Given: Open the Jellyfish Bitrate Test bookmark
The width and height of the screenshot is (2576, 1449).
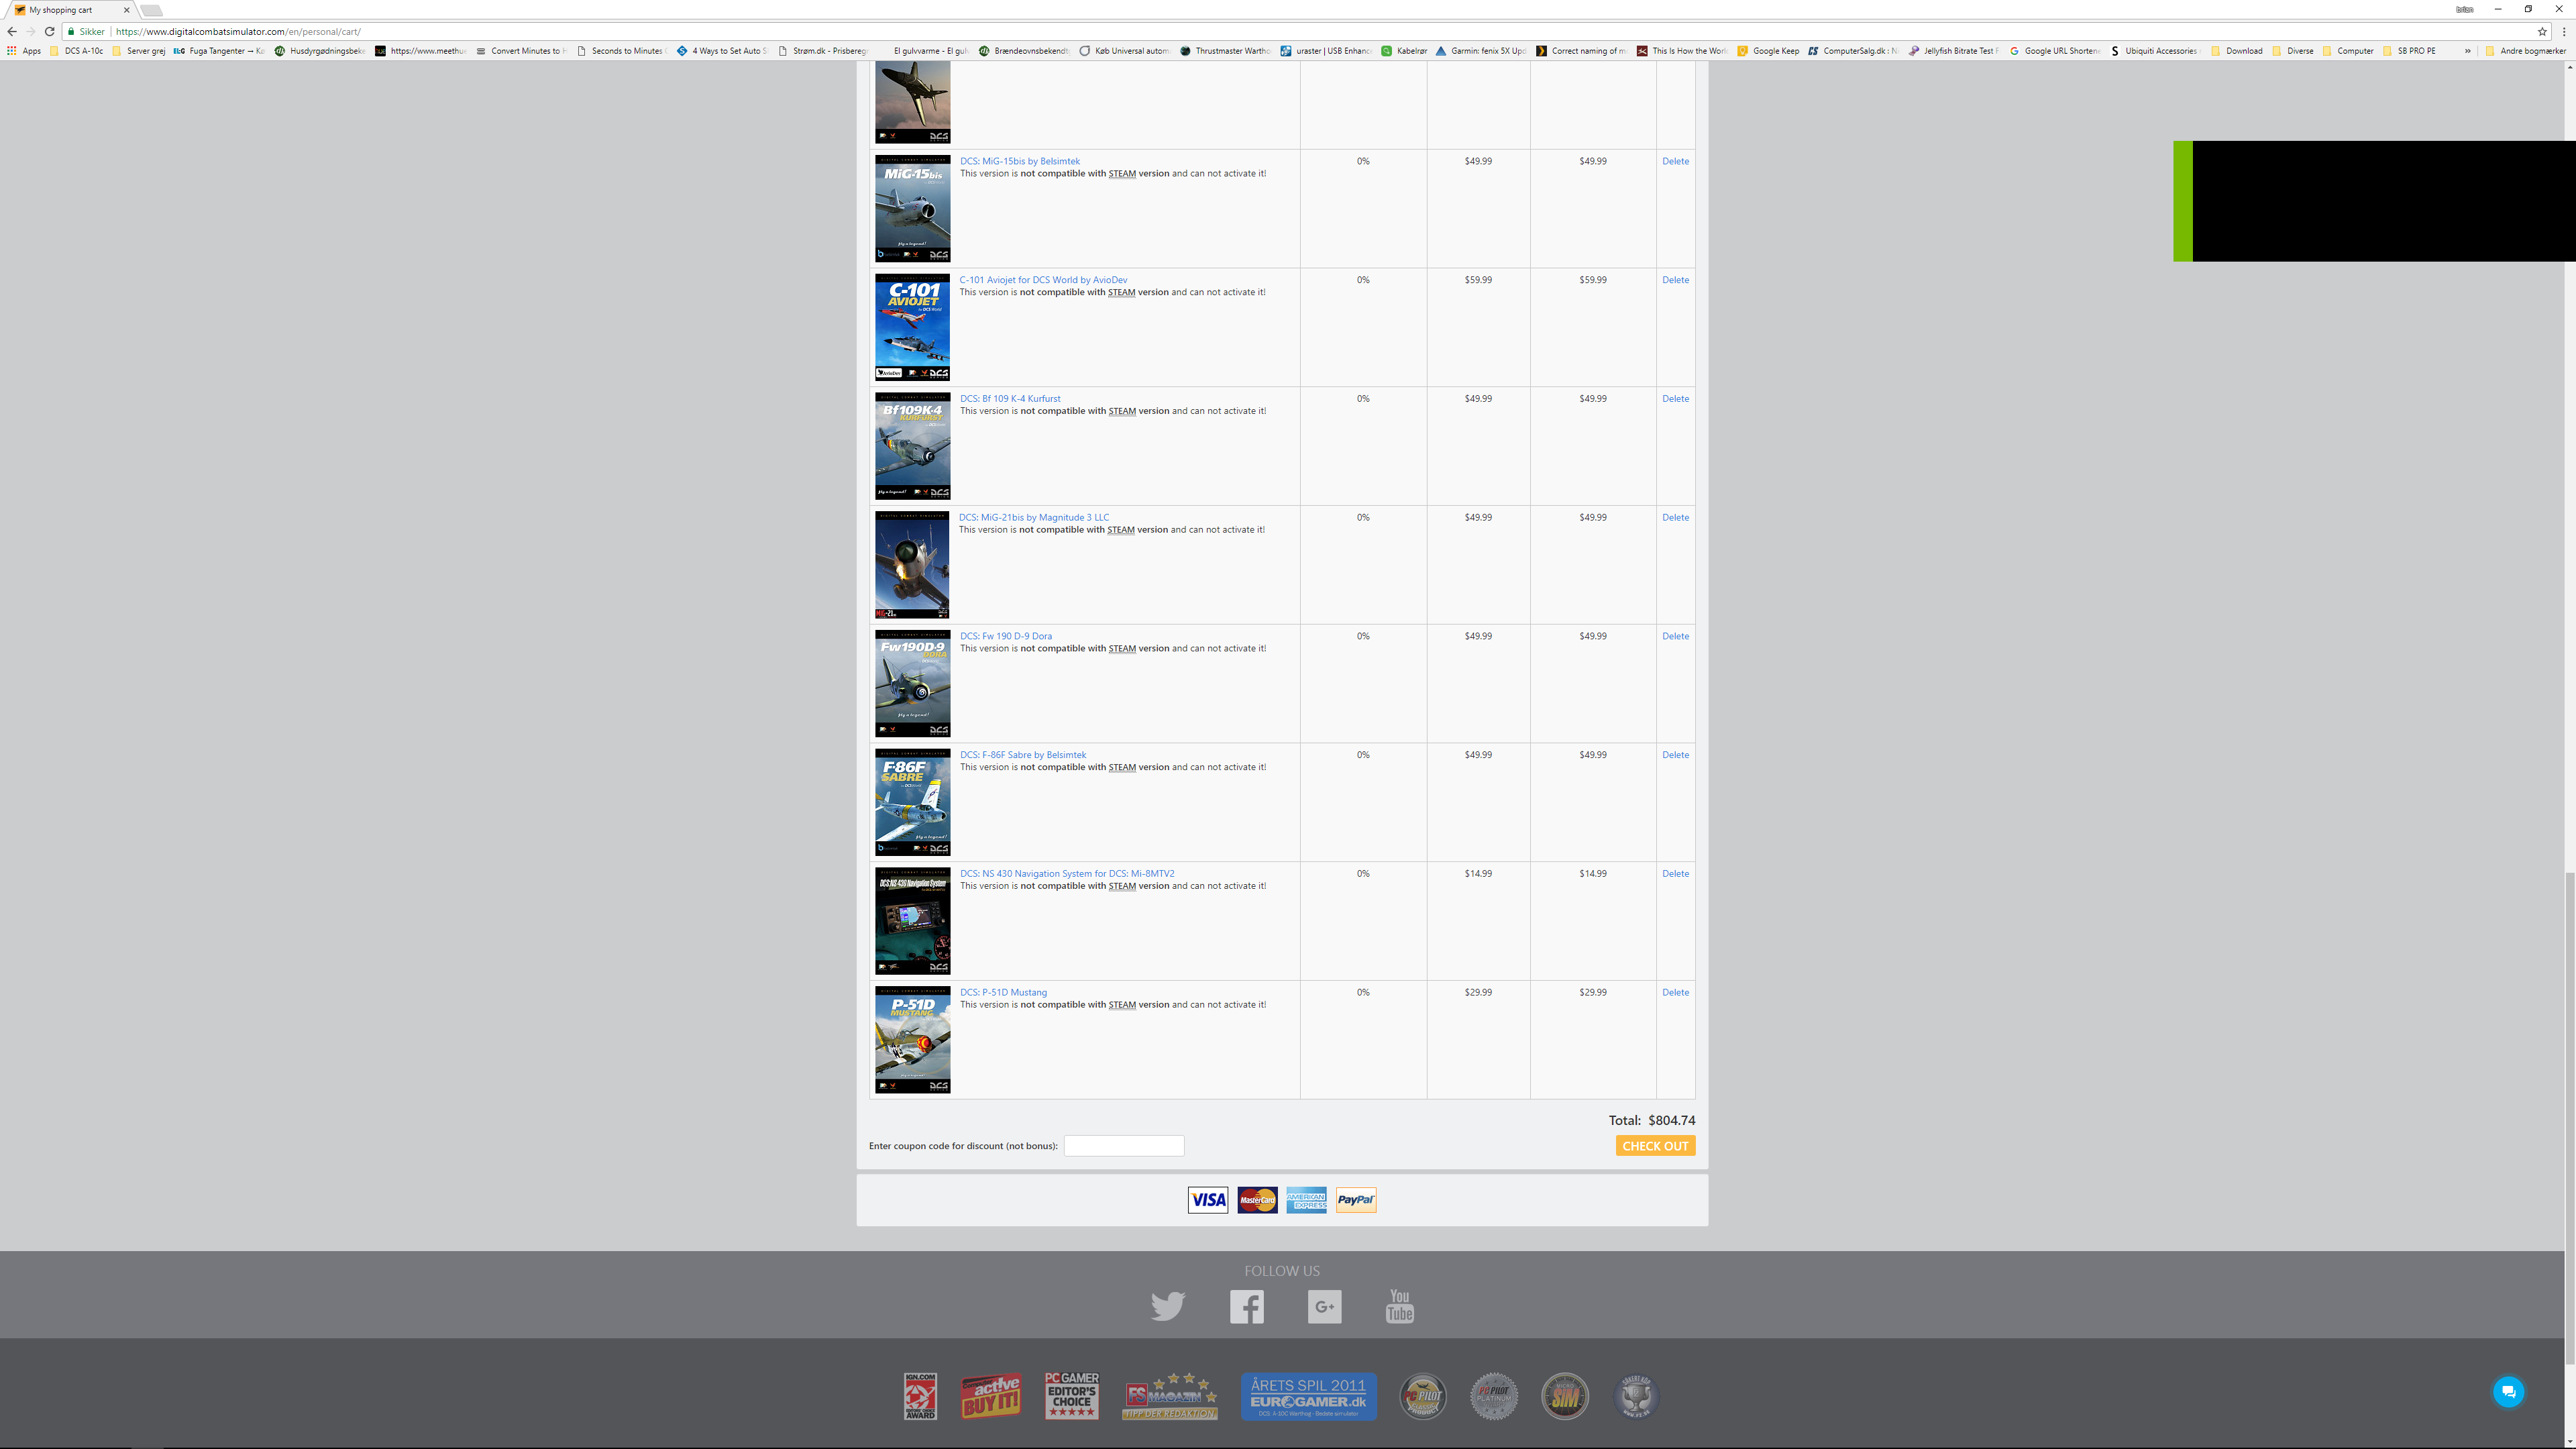Looking at the screenshot, I should point(1953,51).
